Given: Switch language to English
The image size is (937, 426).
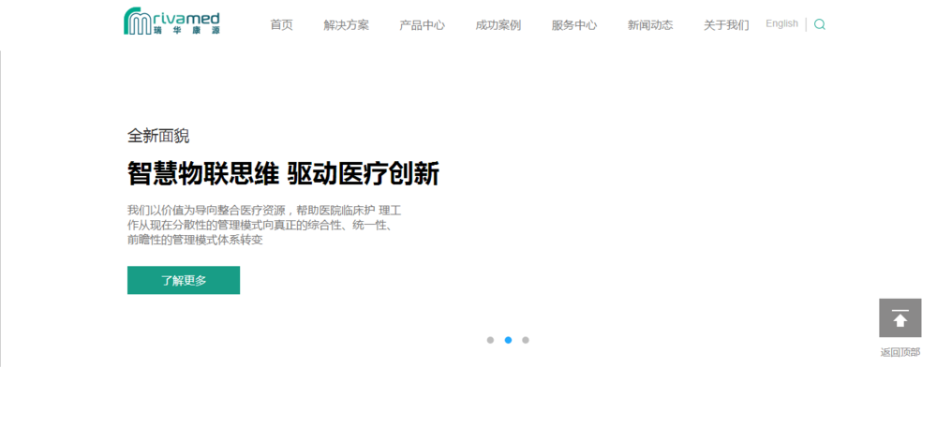Looking at the screenshot, I should (781, 24).
